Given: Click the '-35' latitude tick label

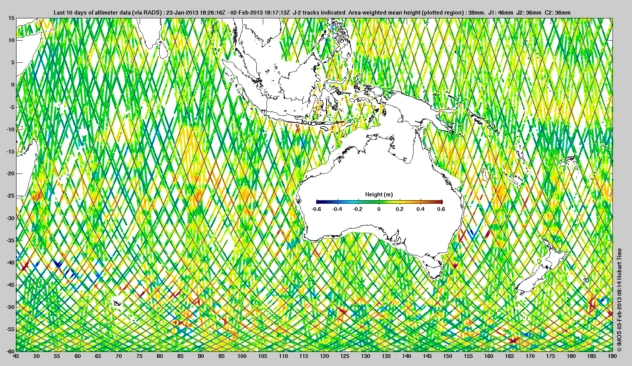Looking at the screenshot, I should pyautogui.click(x=10, y=240).
